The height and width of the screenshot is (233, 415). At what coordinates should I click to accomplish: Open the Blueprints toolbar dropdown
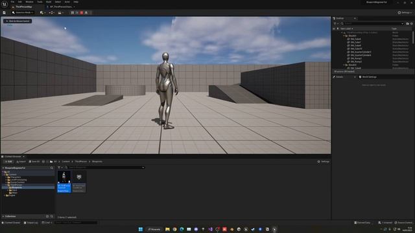[x=52, y=13]
